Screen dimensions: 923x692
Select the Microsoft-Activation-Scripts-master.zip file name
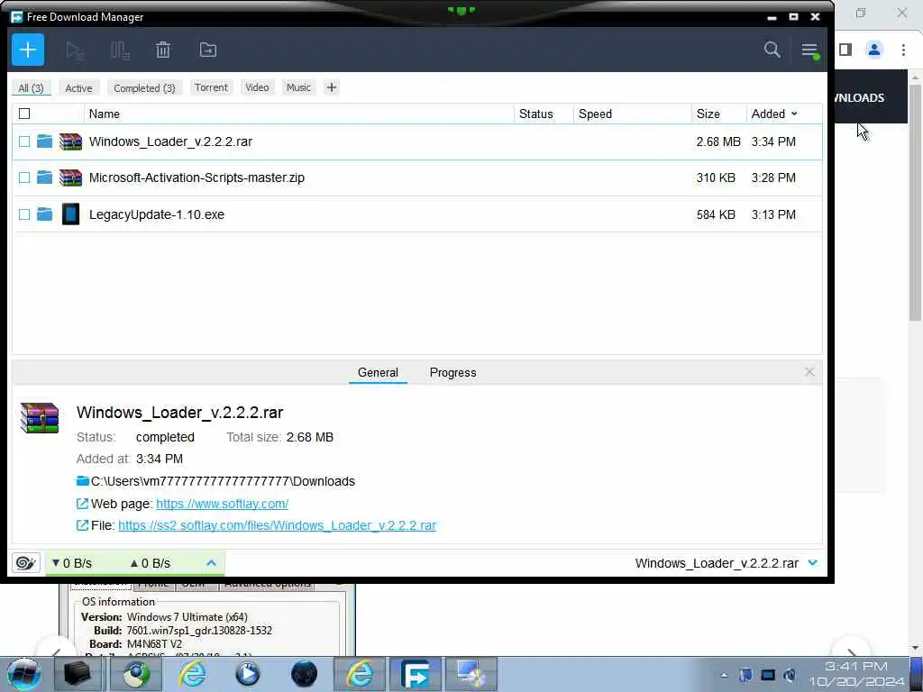click(x=196, y=178)
